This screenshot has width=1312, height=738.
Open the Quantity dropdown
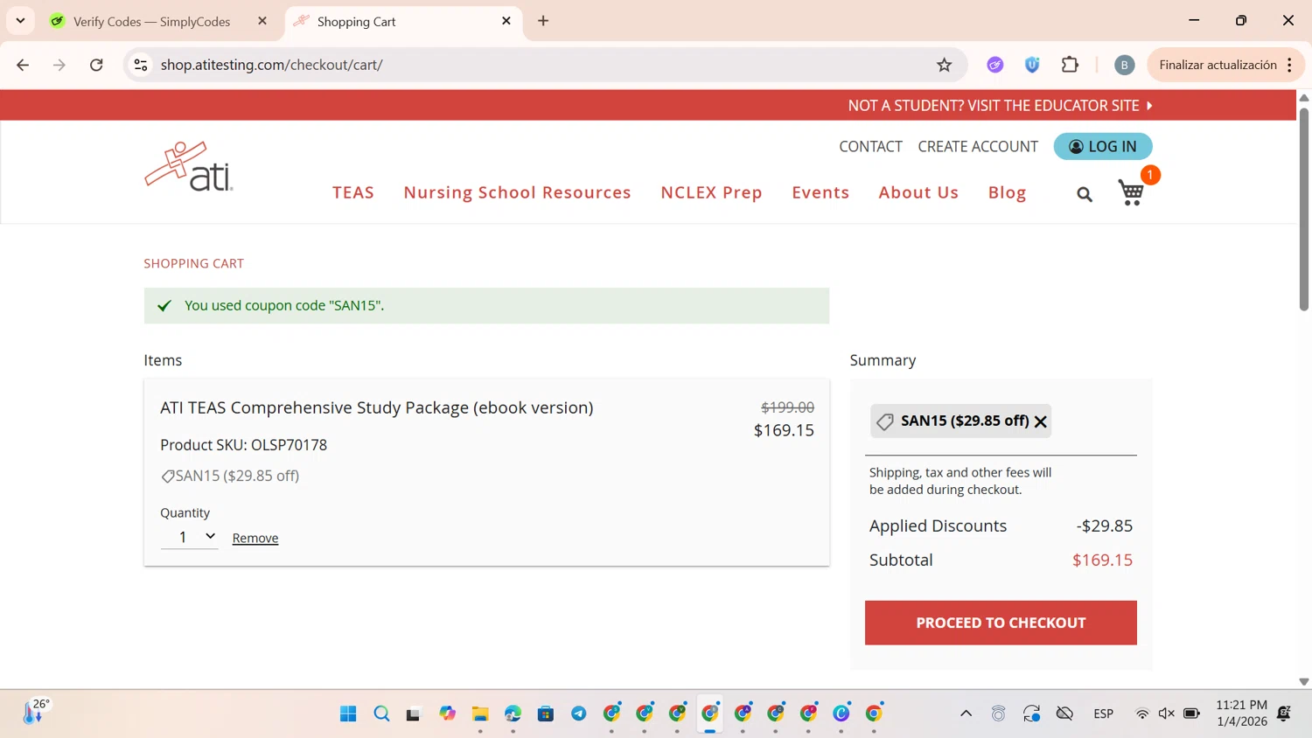(x=189, y=537)
